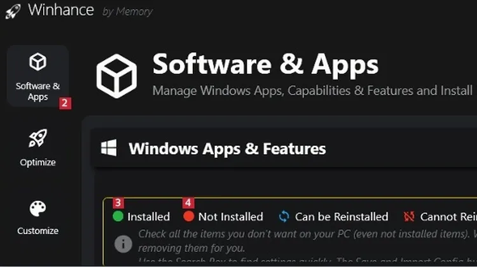Image resolution: width=477 pixels, height=267 pixels.
Task: Click the blue Can be Reinstalled icon
Action: 284,217
